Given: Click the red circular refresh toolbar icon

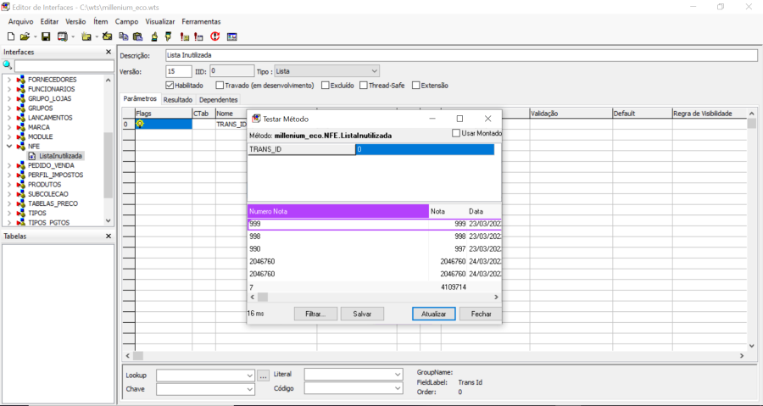Looking at the screenshot, I should pos(215,36).
